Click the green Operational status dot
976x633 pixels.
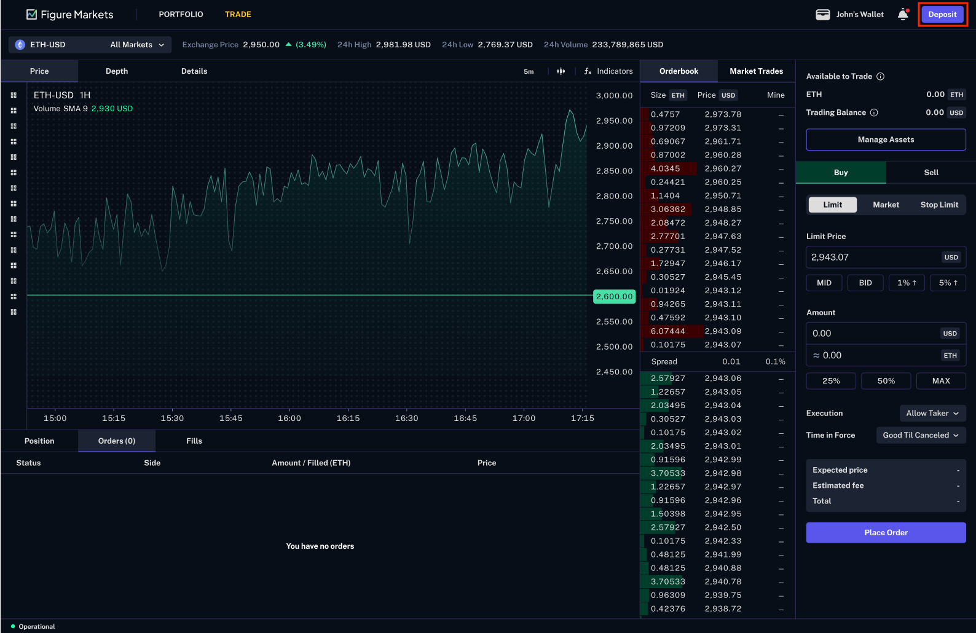click(13, 626)
